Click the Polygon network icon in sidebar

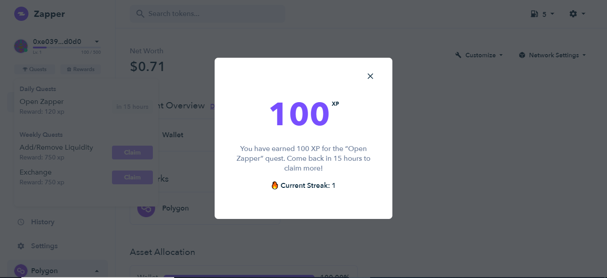[x=21, y=270]
